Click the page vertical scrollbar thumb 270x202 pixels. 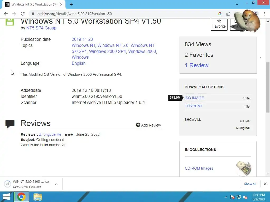[x=268, y=87]
